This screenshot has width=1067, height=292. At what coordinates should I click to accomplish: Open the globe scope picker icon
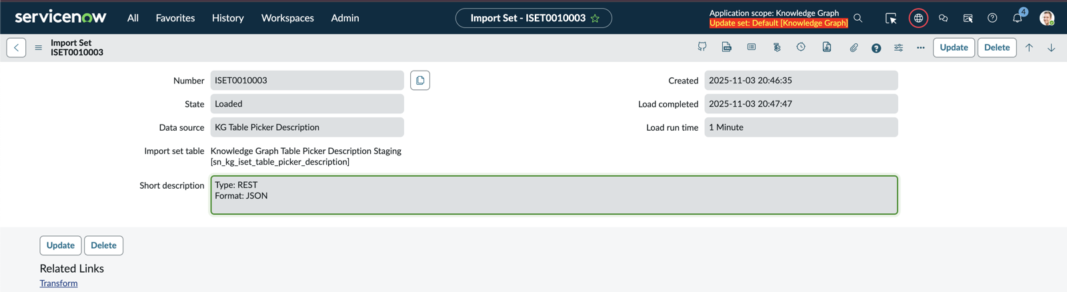pyautogui.click(x=918, y=18)
